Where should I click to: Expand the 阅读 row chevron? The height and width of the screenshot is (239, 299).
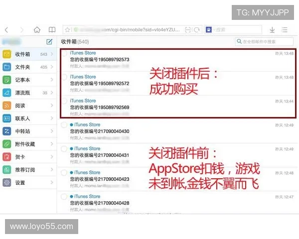tap(52, 106)
